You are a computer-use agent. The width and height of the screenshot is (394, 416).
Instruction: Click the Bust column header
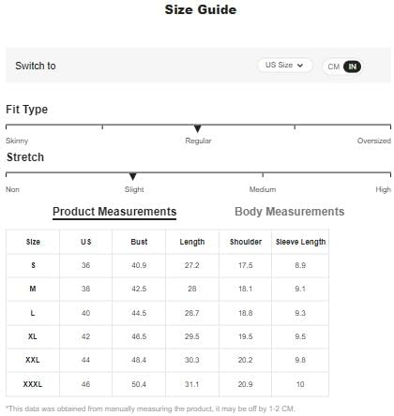click(x=139, y=242)
